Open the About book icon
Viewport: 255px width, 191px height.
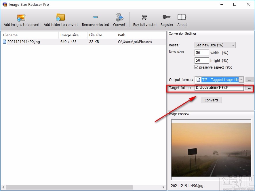point(182,18)
